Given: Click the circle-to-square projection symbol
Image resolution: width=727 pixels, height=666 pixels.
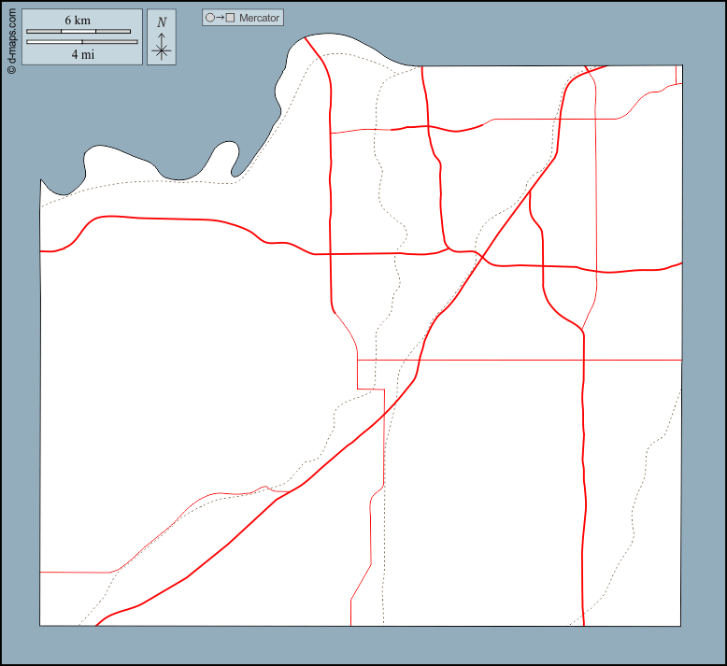Looking at the screenshot, I should [x=221, y=18].
